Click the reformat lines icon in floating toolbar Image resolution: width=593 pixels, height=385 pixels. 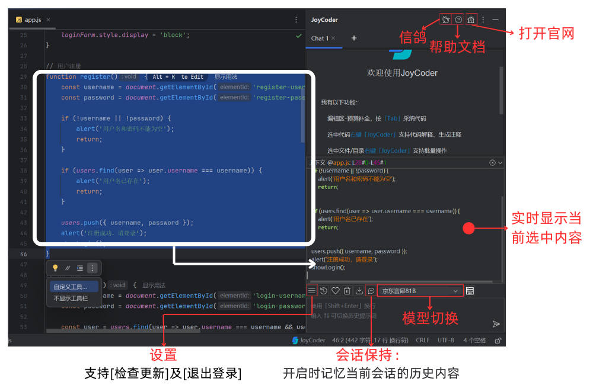point(80,268)
